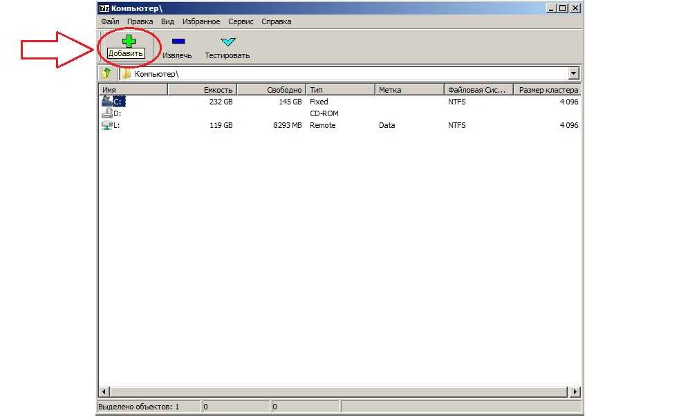679x417 pixels.
Task: Open the Справка menu
Action: 276,21
